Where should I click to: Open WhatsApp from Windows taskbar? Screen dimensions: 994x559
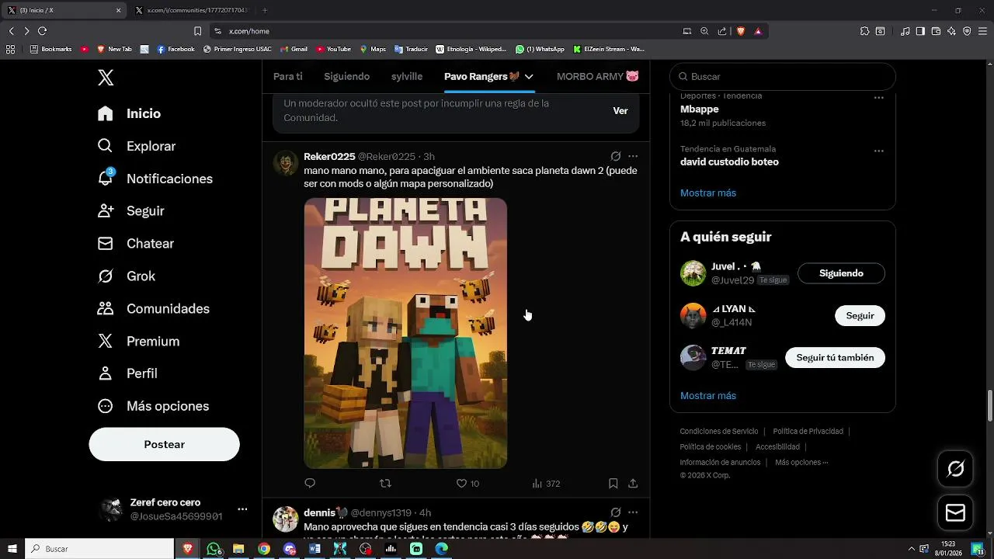click(214, 548)
